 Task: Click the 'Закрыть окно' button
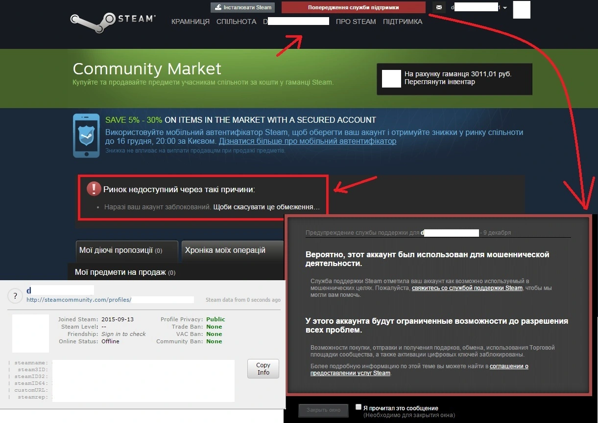click(x=323, y=410)
